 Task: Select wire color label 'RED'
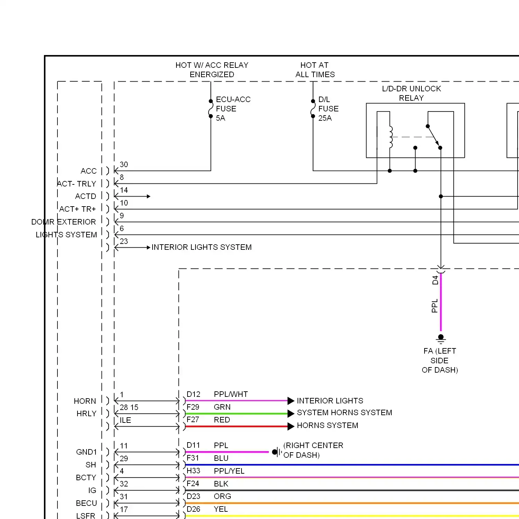(x=222, y=420)
